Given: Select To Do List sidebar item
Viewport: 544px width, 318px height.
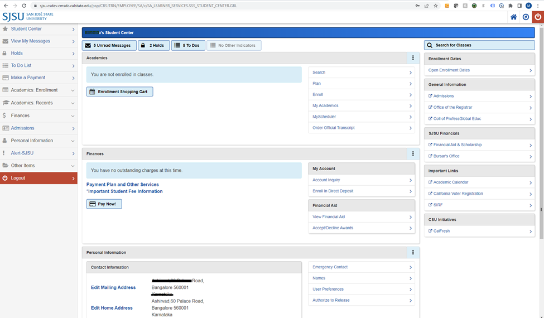Looking at the screenshot, I should click(38, 65).
